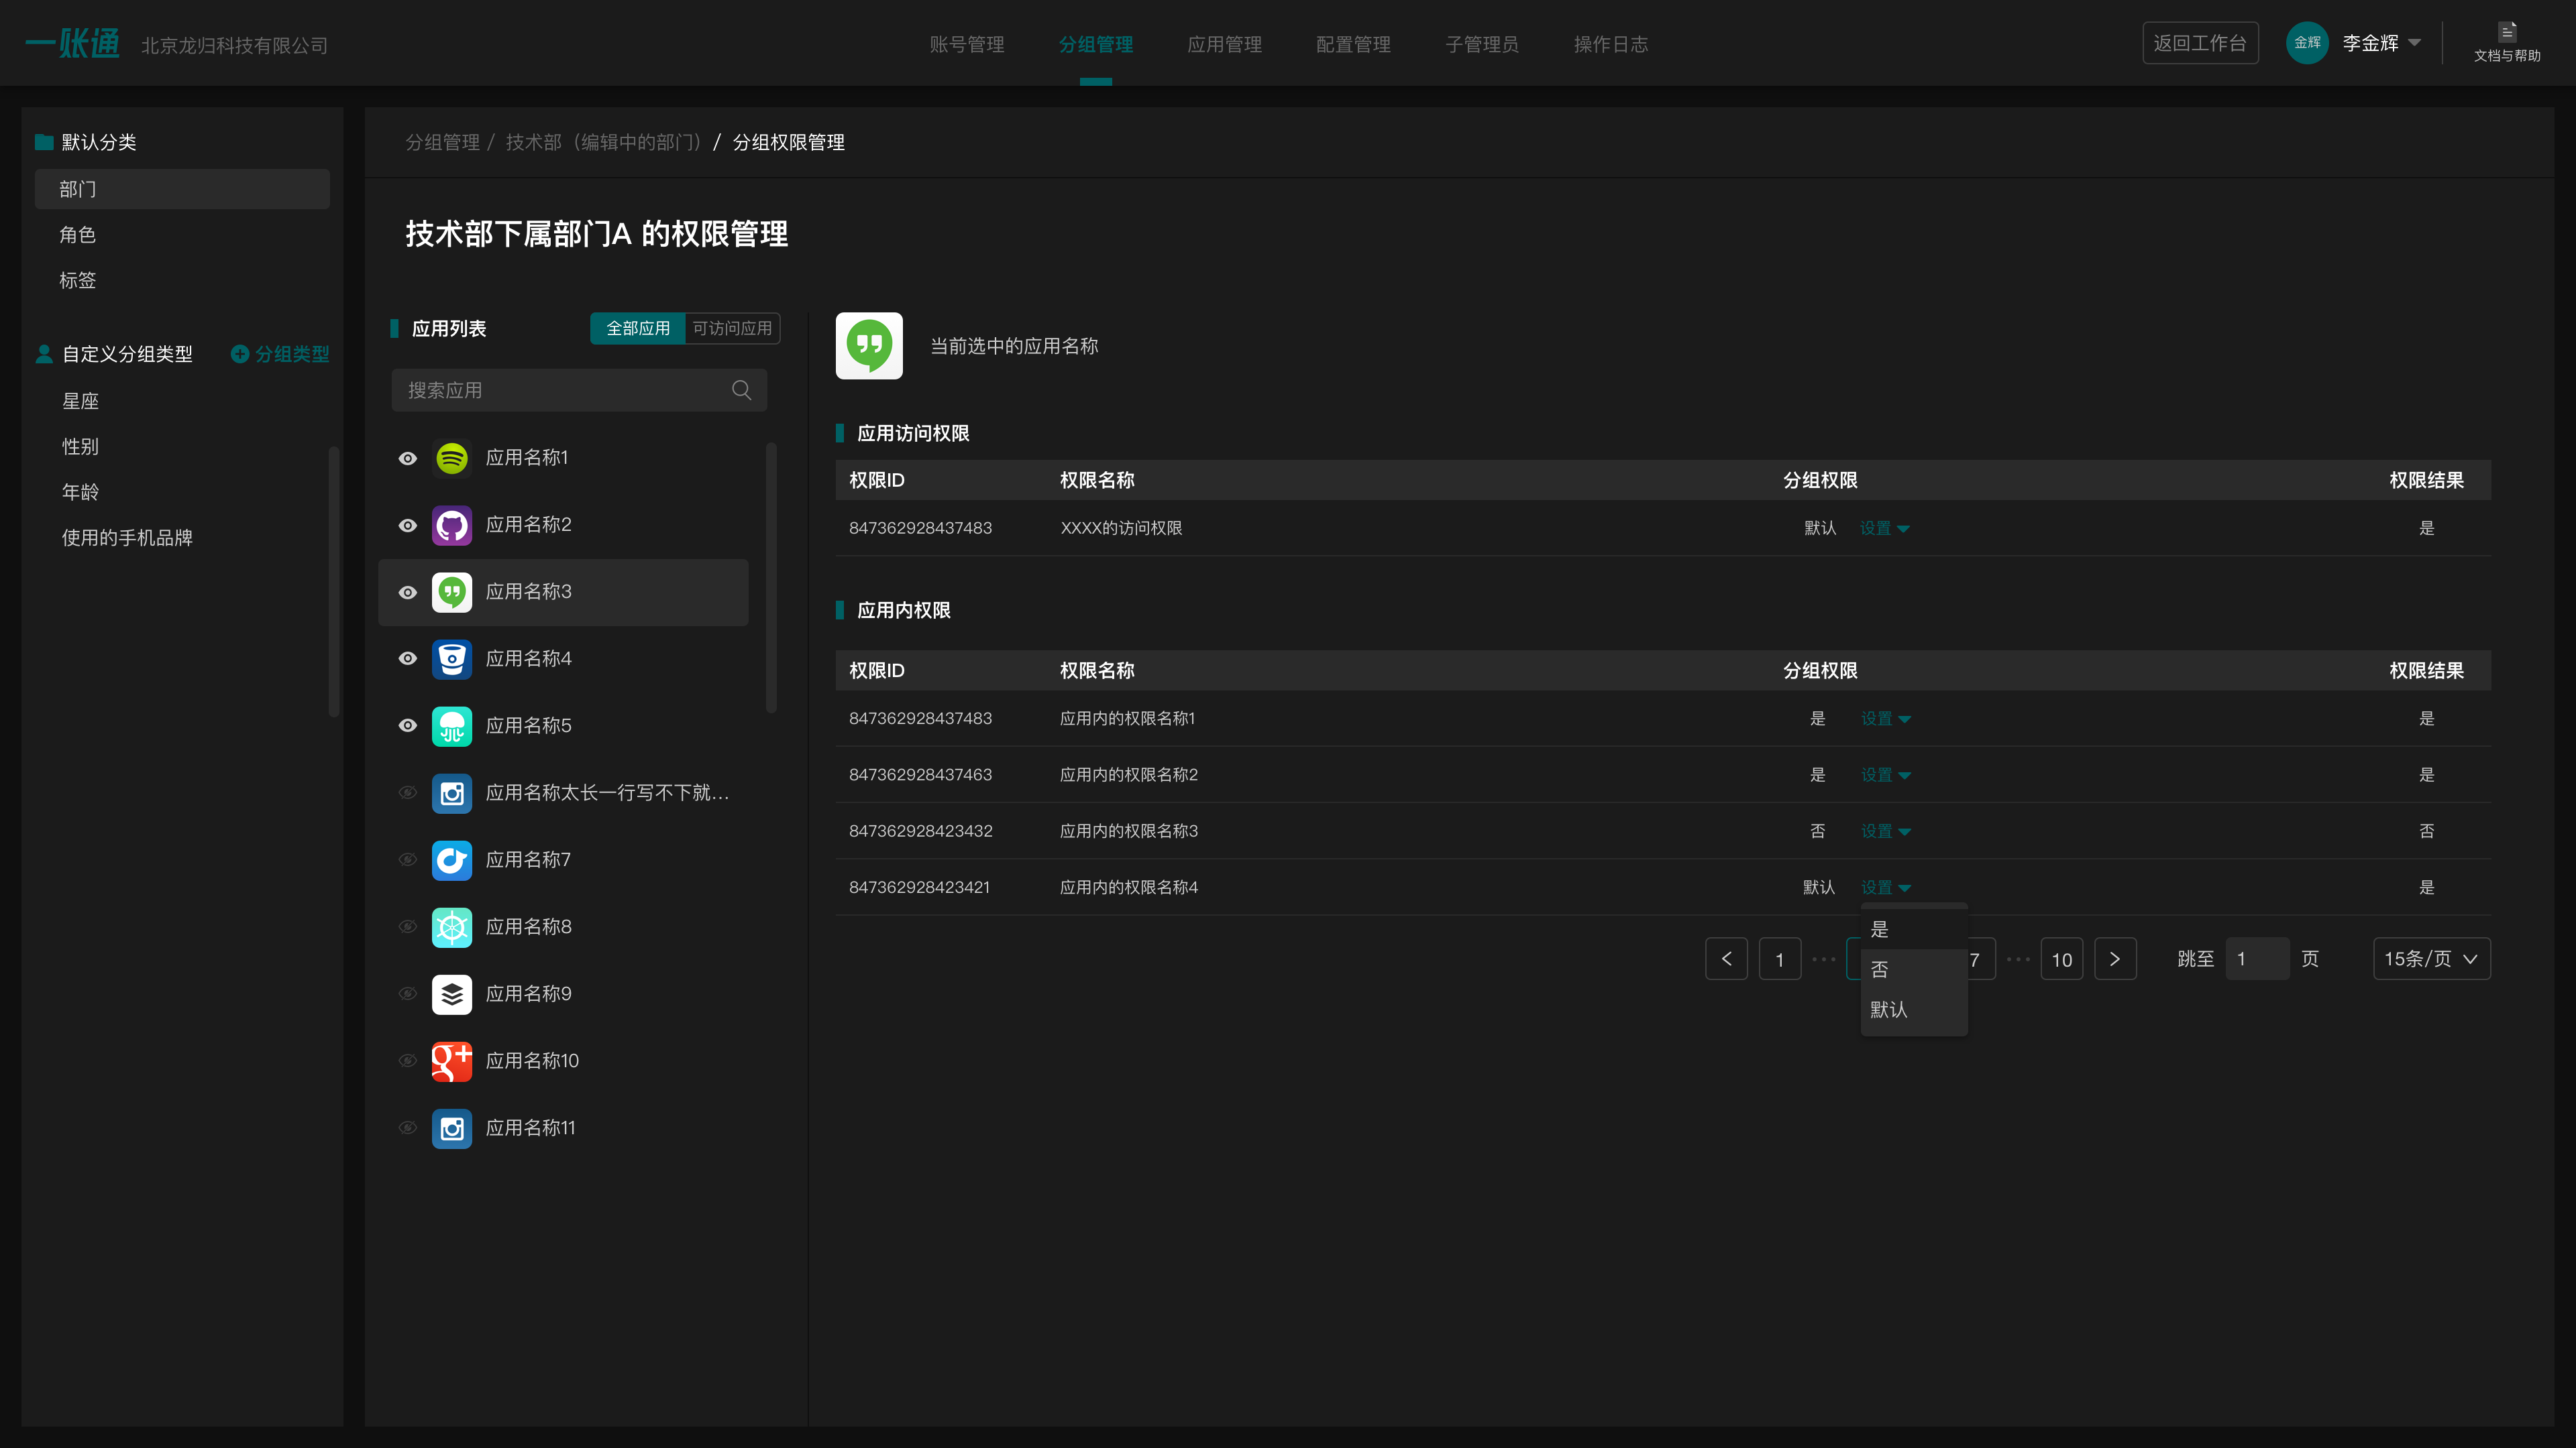Select the Bitbucket icon for 应用名称4
This screenshot has height=1448, width=2576.
[x=452, y=658]
